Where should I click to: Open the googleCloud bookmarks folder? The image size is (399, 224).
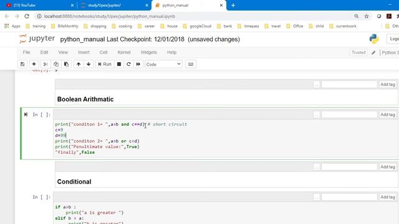(197, 26)
